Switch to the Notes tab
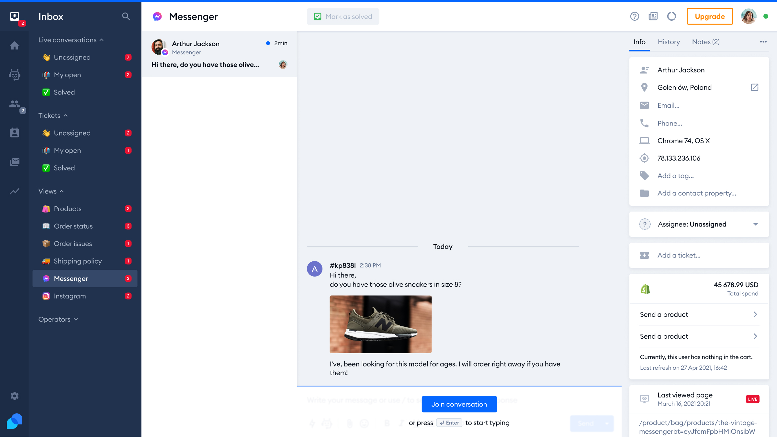Viewport: 777px width, 437px height. [706, 42]
